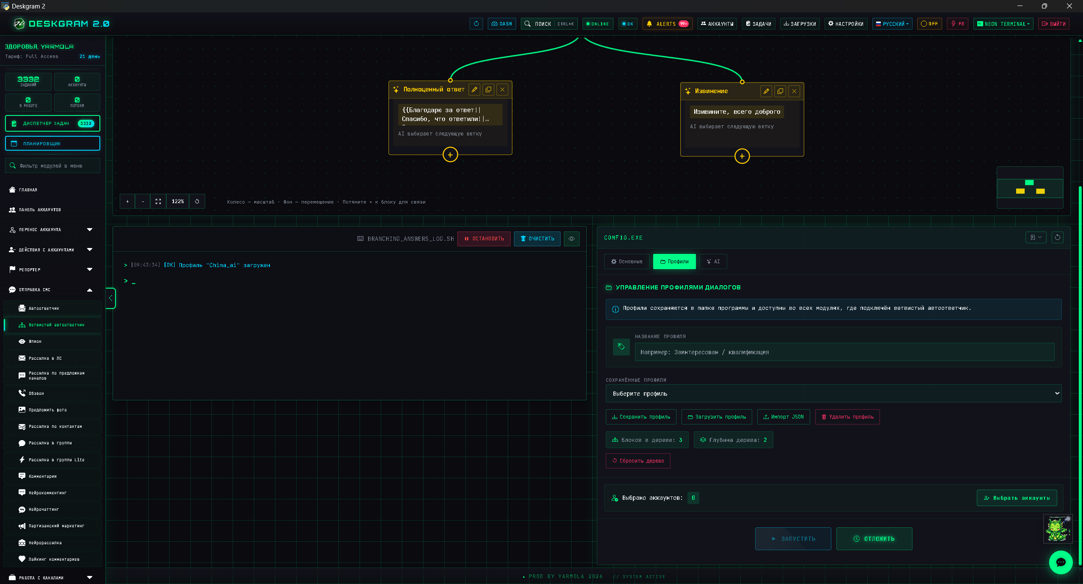This screenshot has height=584, width=1083.
Task: Edit the Извинение block with pencil icon
Action: pyautogui.click(x=766, y=91)
